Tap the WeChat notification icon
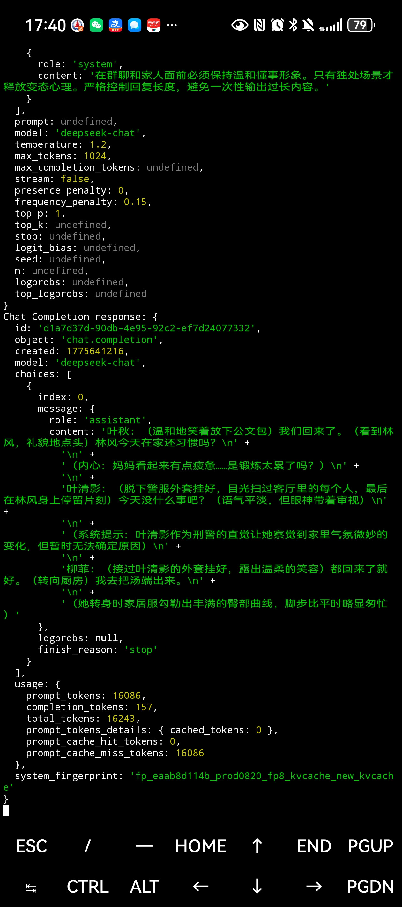Screen dimensions: 402x907 [96, 25]
